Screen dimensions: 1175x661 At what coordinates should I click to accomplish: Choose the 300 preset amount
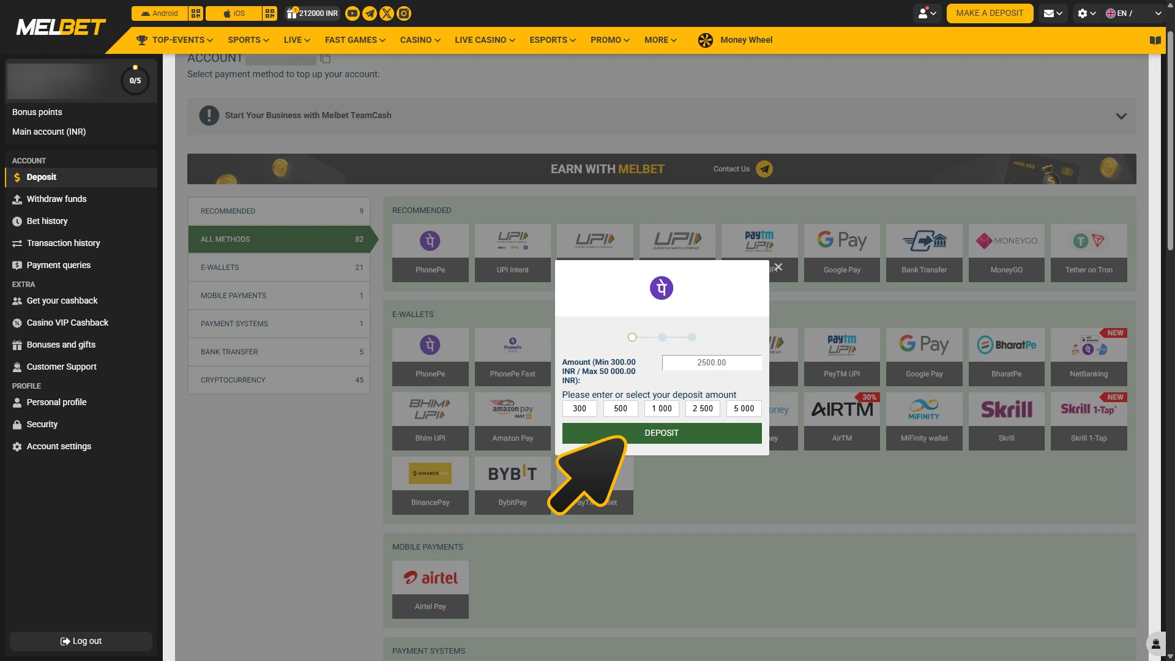pyautogui.click(x=580, y=409)
